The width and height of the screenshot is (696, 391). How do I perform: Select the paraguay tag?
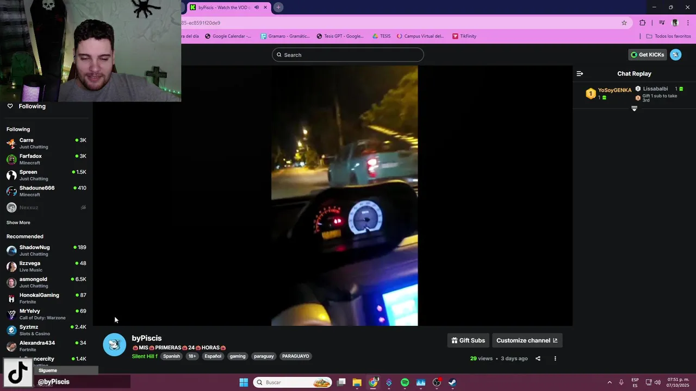(x=264, y=356)
